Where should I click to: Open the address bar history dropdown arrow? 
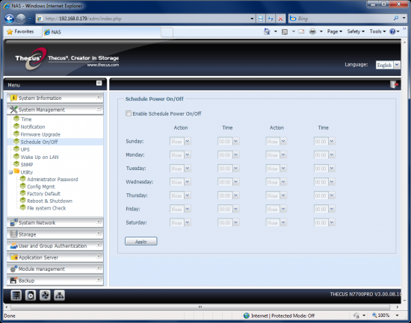point(252,19)
